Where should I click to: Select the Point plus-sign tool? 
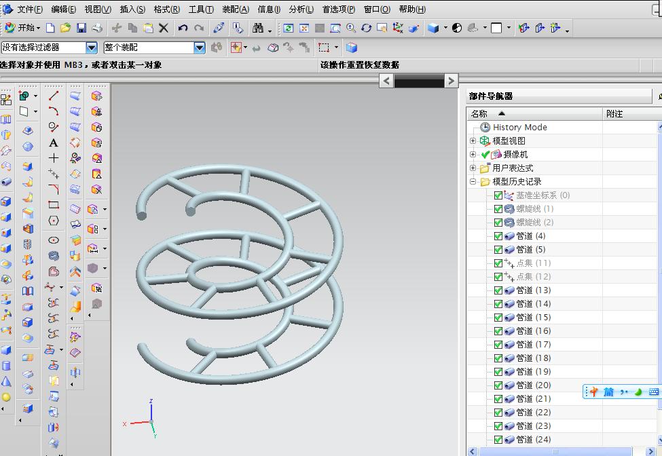point(54,157)
